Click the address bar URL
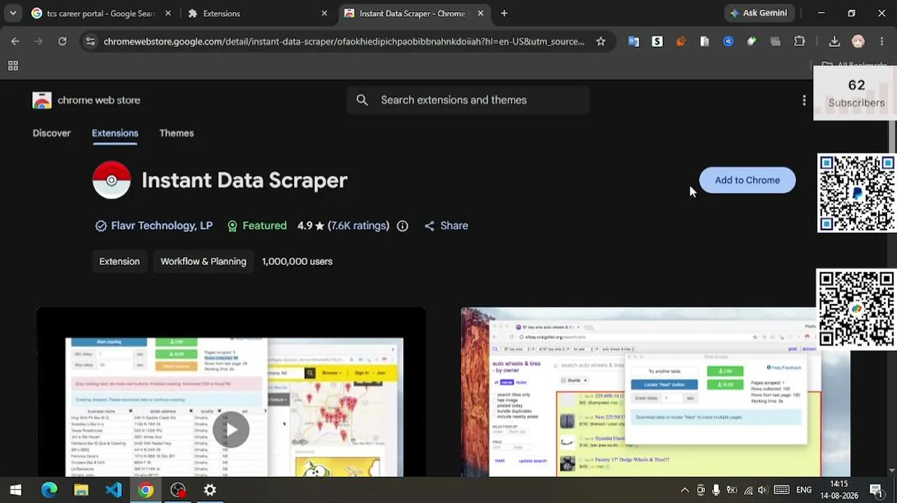This screenshot has width=897, height=503. click(344, 41)
